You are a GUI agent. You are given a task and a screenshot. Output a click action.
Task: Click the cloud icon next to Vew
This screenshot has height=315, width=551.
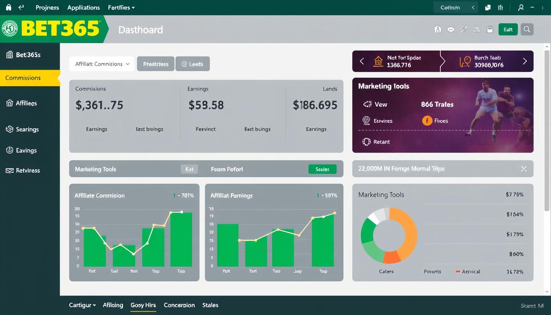[367, 104]
